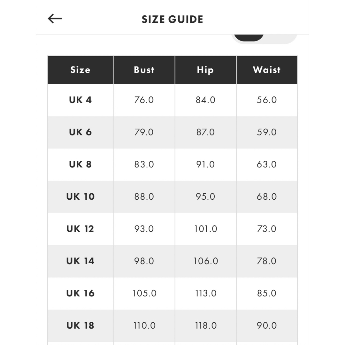Select the UK 16 size label

click(x=80, y=293)
